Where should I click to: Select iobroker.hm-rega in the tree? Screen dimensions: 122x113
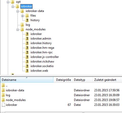tap(42, 48)
